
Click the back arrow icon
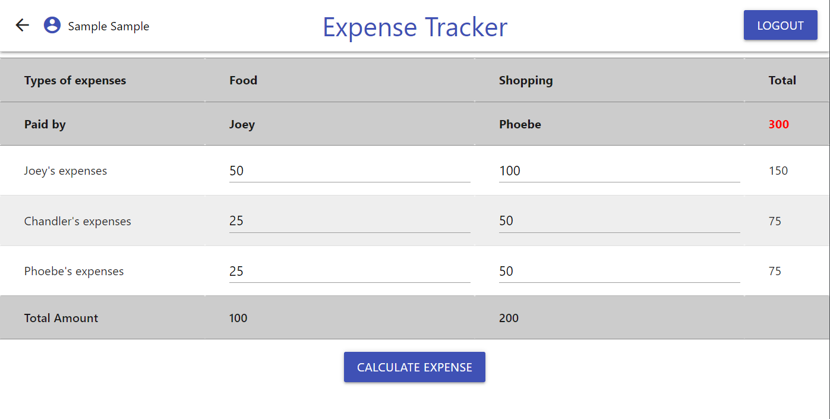click(22, 25)
